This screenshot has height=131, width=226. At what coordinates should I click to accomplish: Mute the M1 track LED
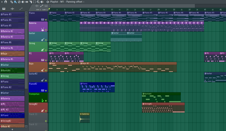46,60
